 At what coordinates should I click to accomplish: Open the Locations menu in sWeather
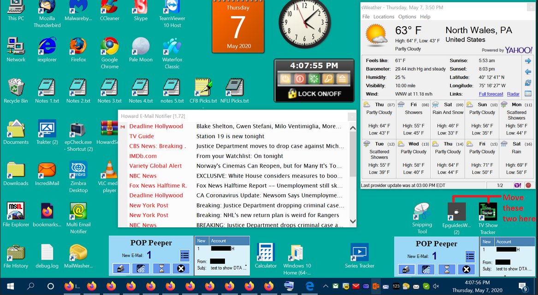pyautogui.click(x=384, y=17)
